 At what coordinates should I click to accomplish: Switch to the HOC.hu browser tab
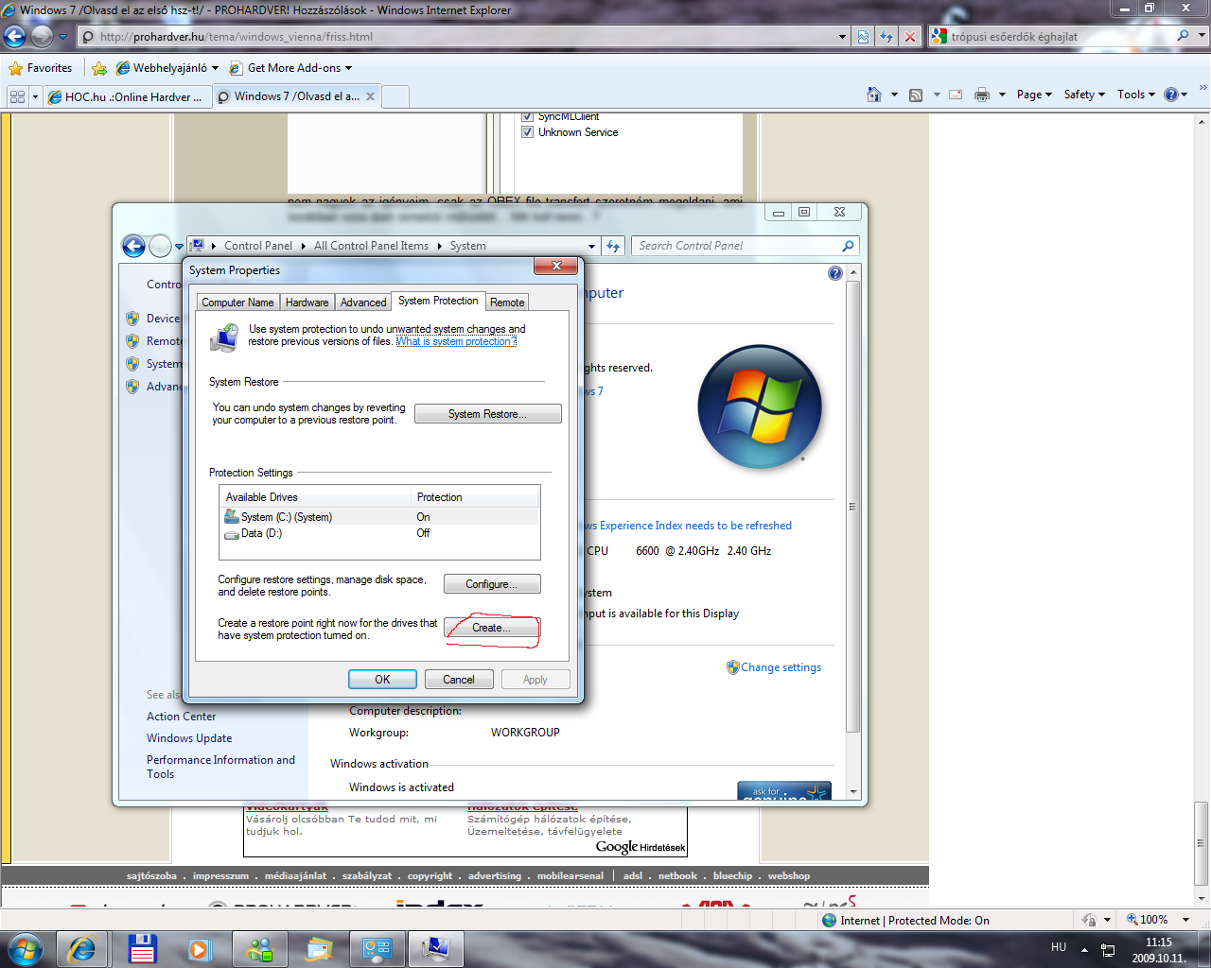point(125,96)
